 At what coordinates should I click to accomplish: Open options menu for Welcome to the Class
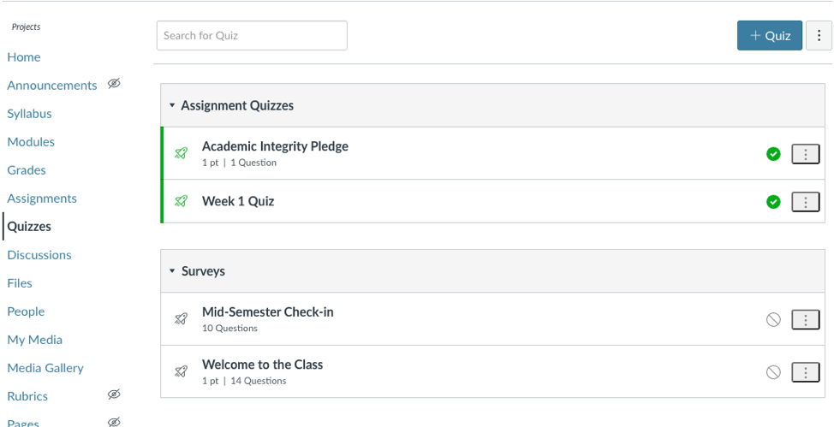pyautogui.click(x=805, y=372)
